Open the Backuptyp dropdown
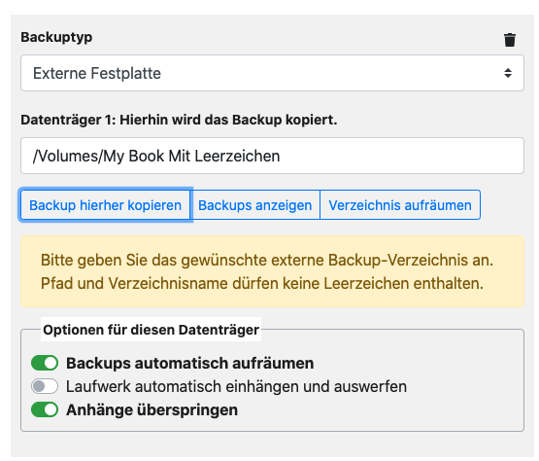 (272, 73)
